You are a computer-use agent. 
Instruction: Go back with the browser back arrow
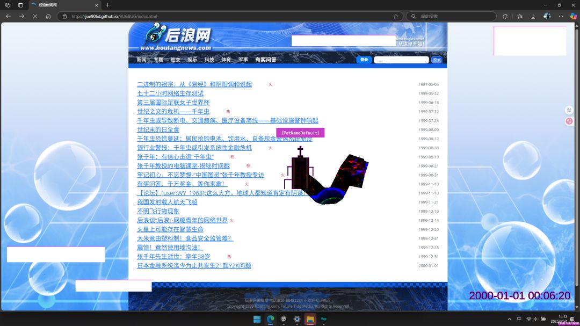coord(8,16)
